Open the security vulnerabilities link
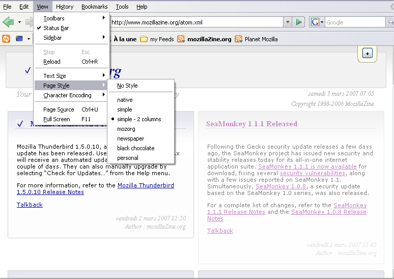This screenshot has height=279, width=394. click(x=313, y=173)
